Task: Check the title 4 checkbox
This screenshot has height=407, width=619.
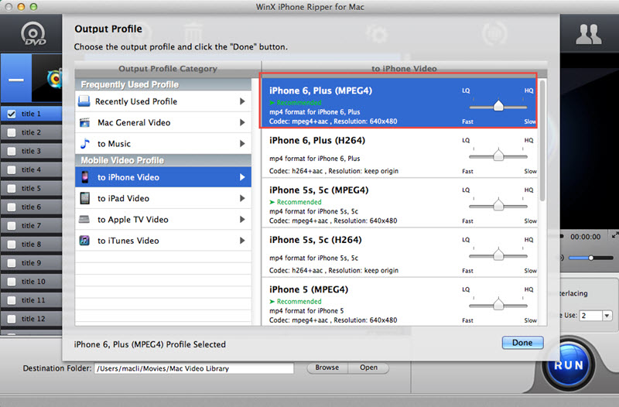Action: [12, 169]
